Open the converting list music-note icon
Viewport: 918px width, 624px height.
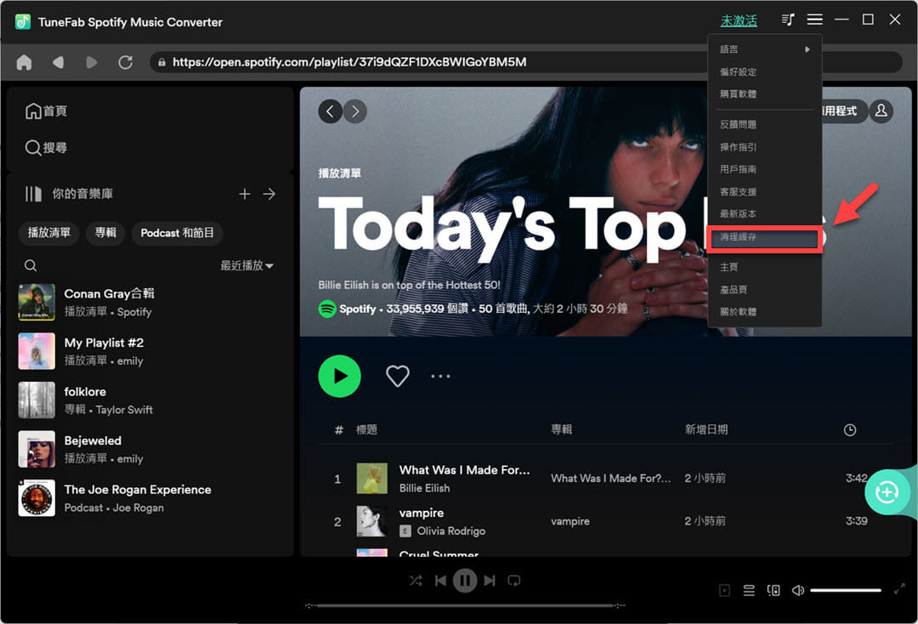coord(788,20)
